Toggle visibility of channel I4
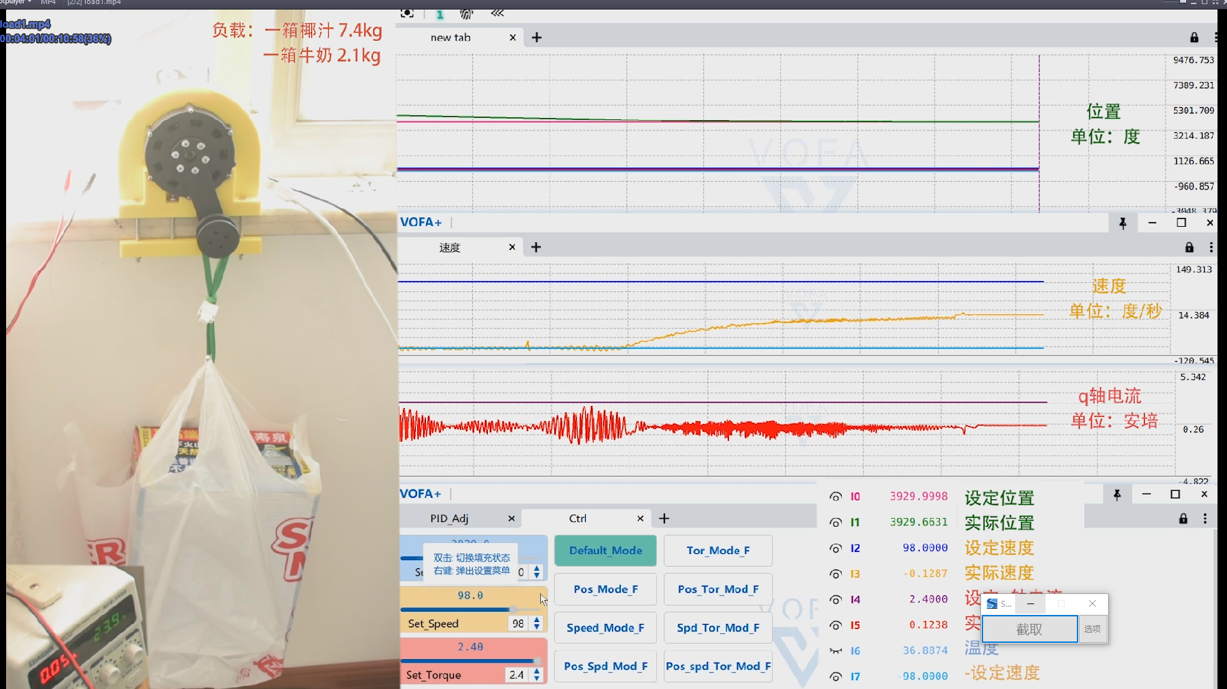The width and height of the screenshot is (1227, 689). pos(836,600)
